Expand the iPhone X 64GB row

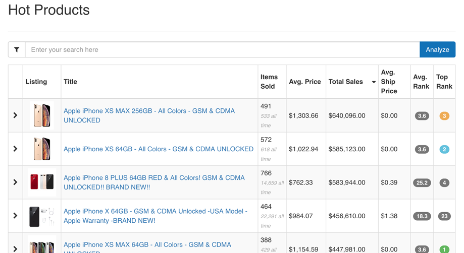(x=15, y=216)
